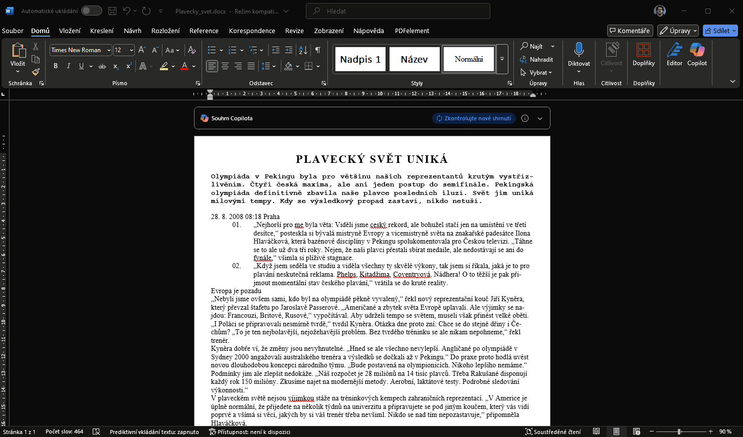The width and height of the screenshot is (743, 437).
Task: Launch the Editor proofing tool
Action: coord(674,54)
